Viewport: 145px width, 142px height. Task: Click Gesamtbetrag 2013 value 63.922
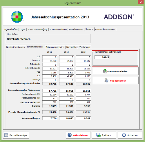coord(83,84)
